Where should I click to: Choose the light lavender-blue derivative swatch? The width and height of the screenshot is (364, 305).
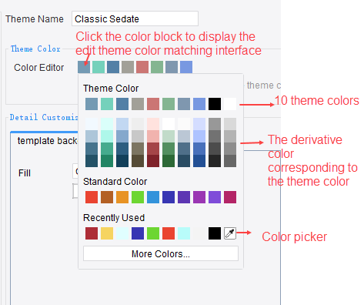pyautogui.click(x=199, y=124)
